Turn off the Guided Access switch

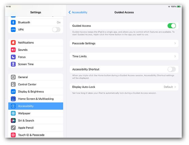tap(172, 26)
